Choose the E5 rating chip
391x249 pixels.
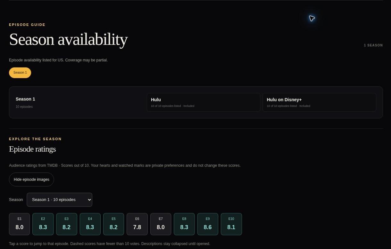click(x=113, y=224)
